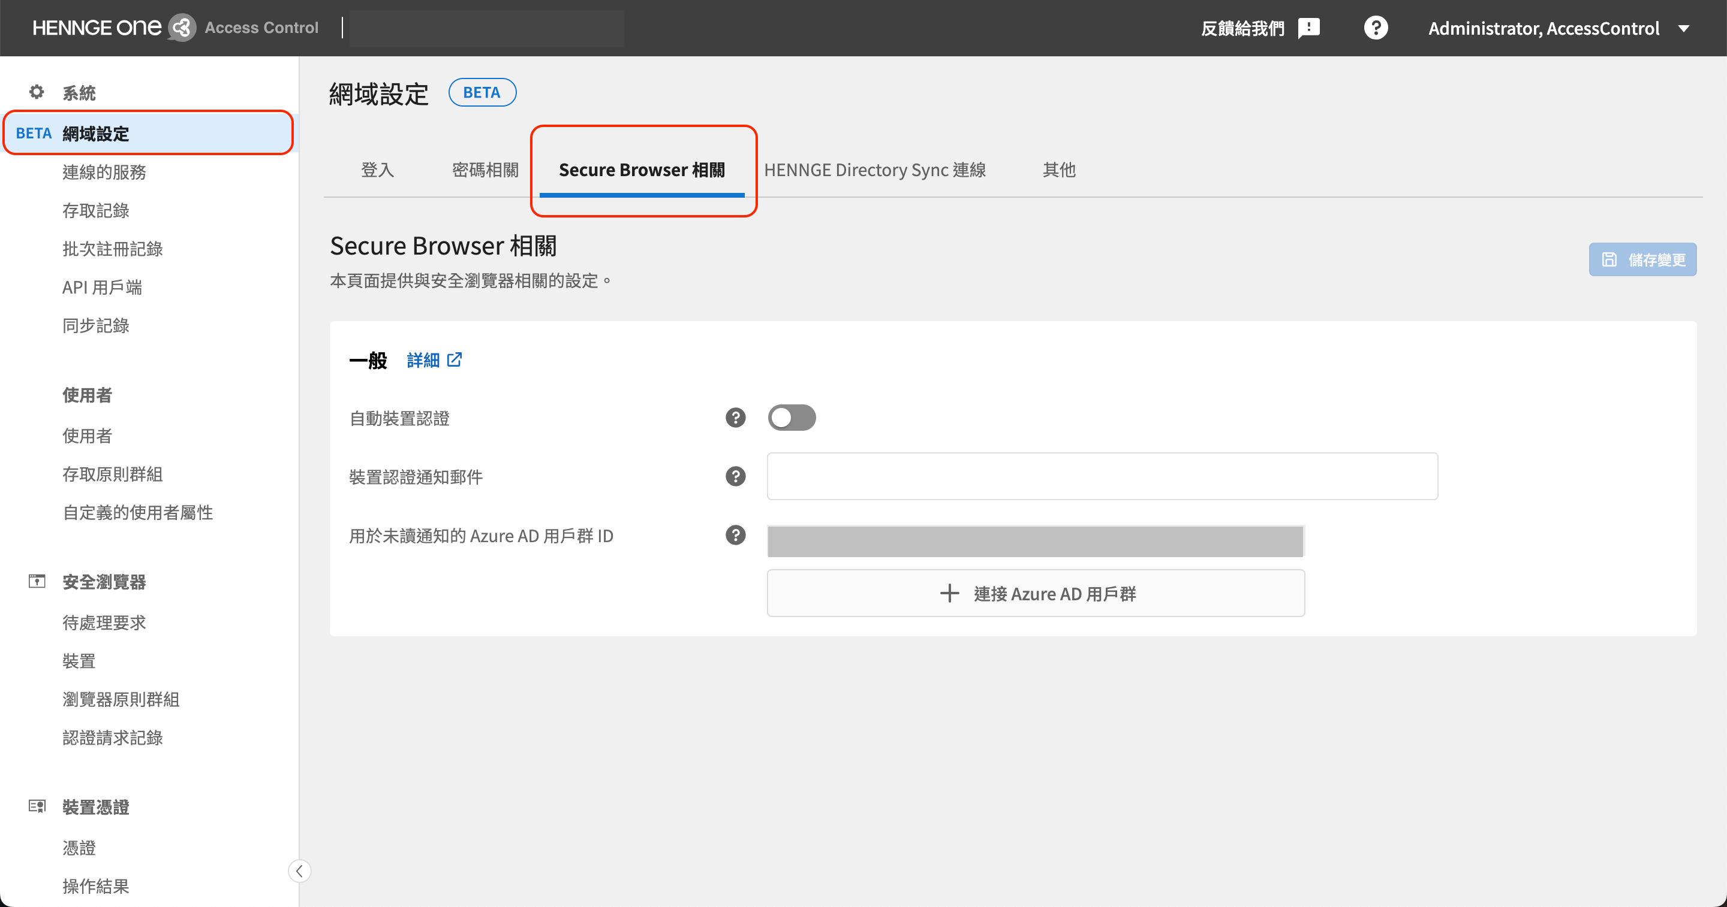Screen dimensions: 1727x907
Task: Click the 儲存變更 button
Action: (x=1642, y=259)
